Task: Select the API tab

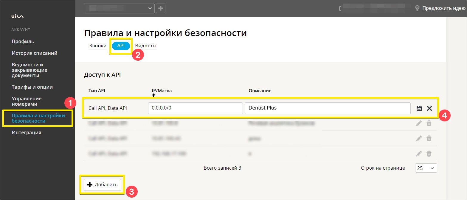Action: click(121, 46)
